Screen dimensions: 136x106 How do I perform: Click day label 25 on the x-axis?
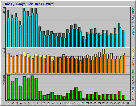104,103
